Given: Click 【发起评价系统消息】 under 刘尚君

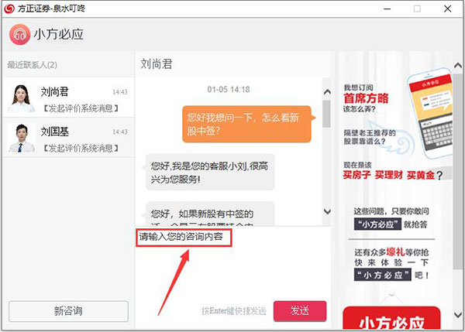Looking at the screenshot, I should click(80, 108).
